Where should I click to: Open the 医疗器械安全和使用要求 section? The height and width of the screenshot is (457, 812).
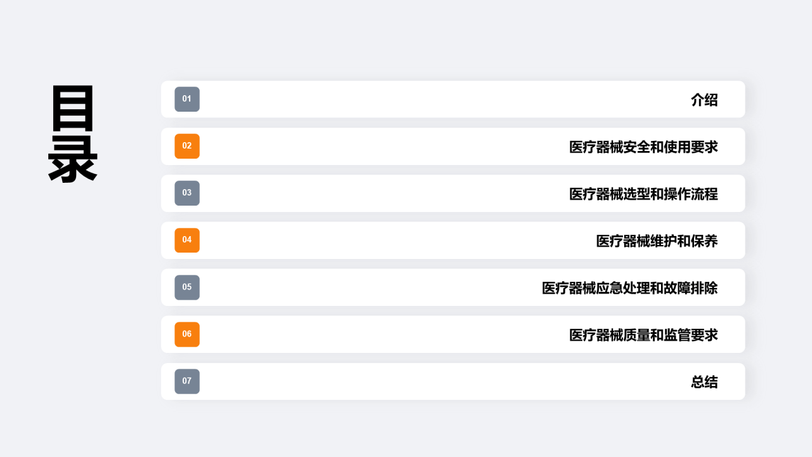pos(643,147)
